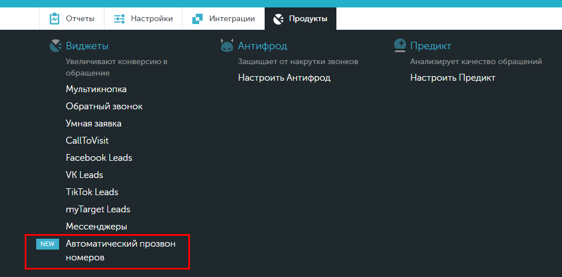Open Автоматический прозвон номеров
This screenshot has height=277, width=562.
click(x=121, y=251)
